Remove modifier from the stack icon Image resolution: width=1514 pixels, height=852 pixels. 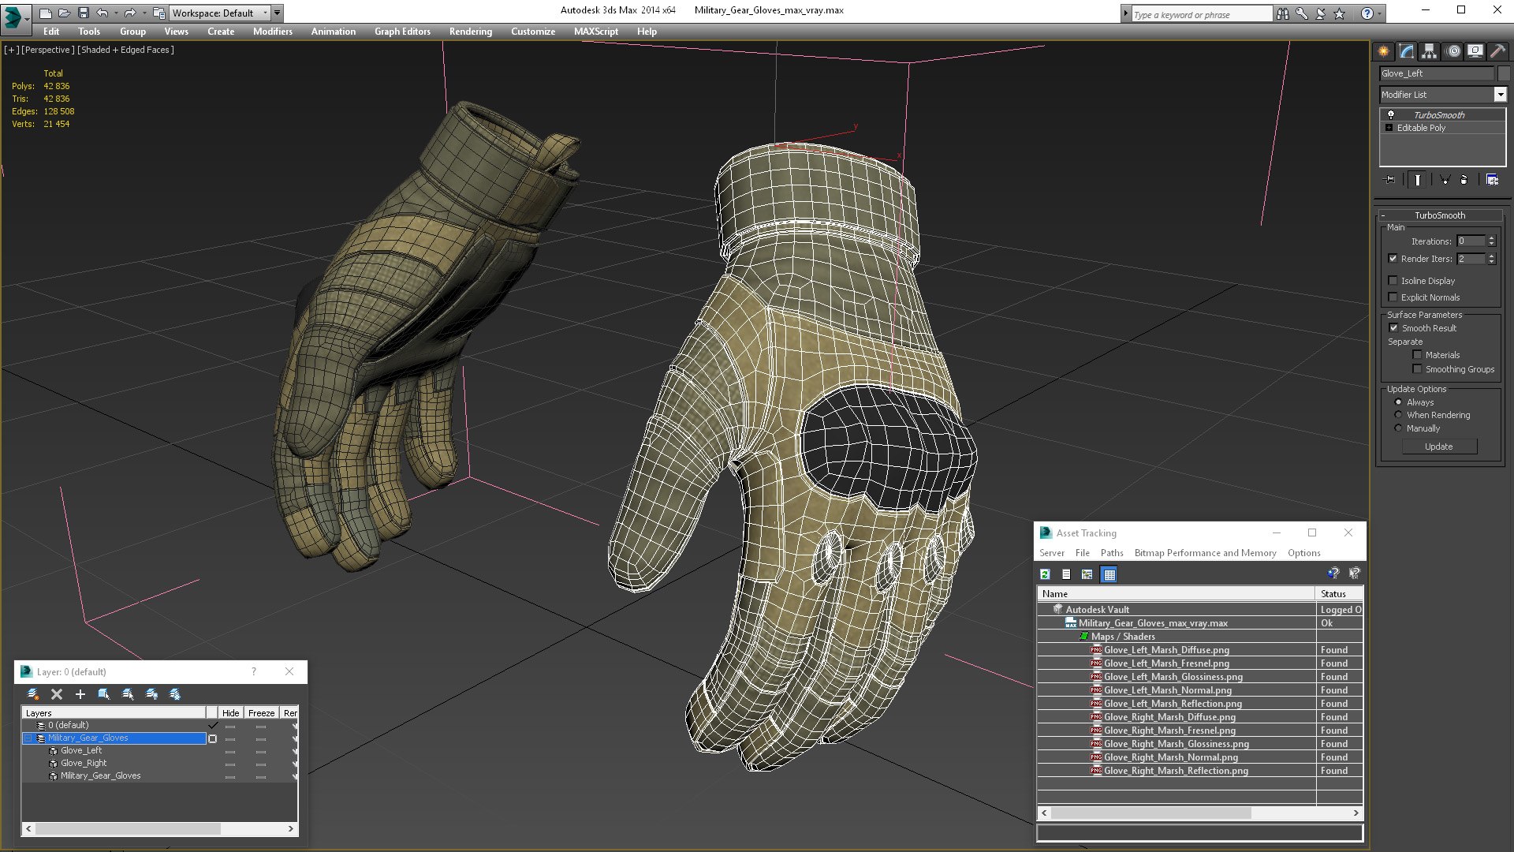pyautogui.click(x=1464, y=180)
